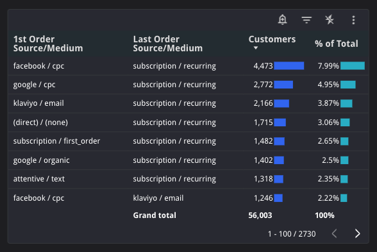Click customers value 1,715

264,122
